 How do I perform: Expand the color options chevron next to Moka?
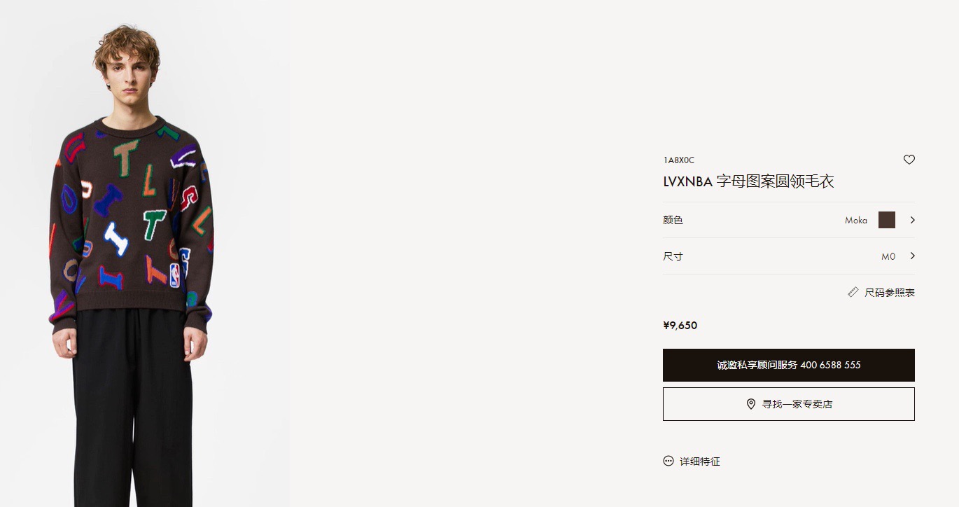tap(912, 220)
